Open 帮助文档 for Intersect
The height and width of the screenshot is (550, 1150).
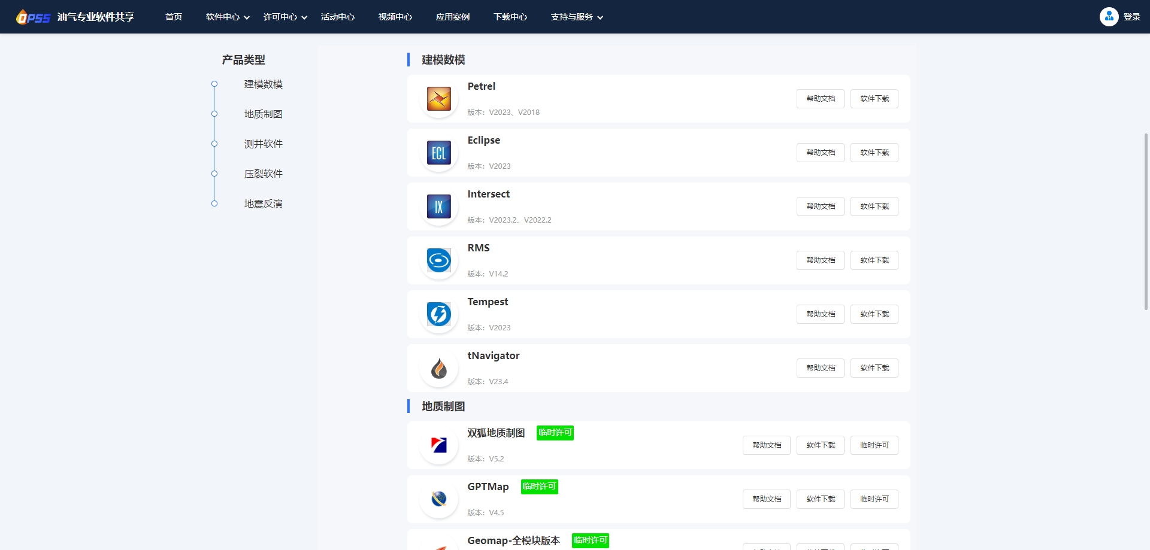pos(821,206)
